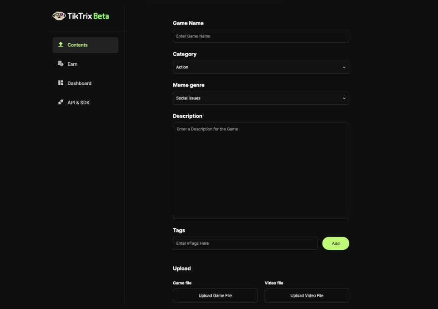Click the Upload Game File button
The width and height of the screenshot is (438, 309).
click(x=215, y=295)
